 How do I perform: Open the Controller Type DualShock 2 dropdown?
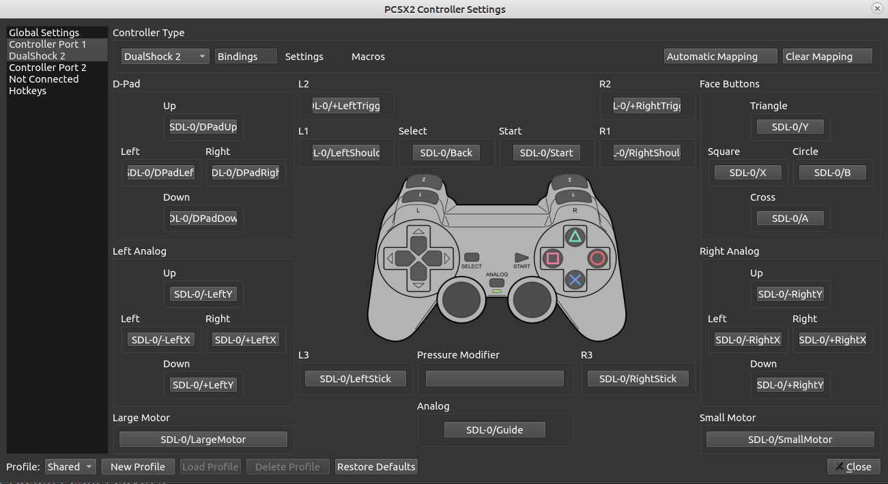[165, 57]
